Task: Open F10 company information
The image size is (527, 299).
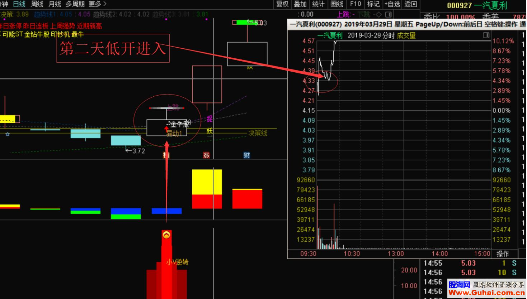Action: click(356, 4)
